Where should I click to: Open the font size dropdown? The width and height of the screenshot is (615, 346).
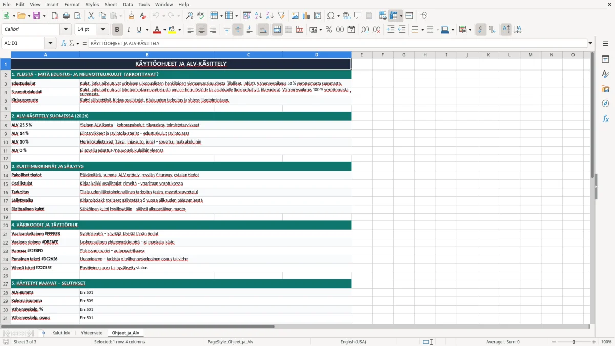point(102,30)
